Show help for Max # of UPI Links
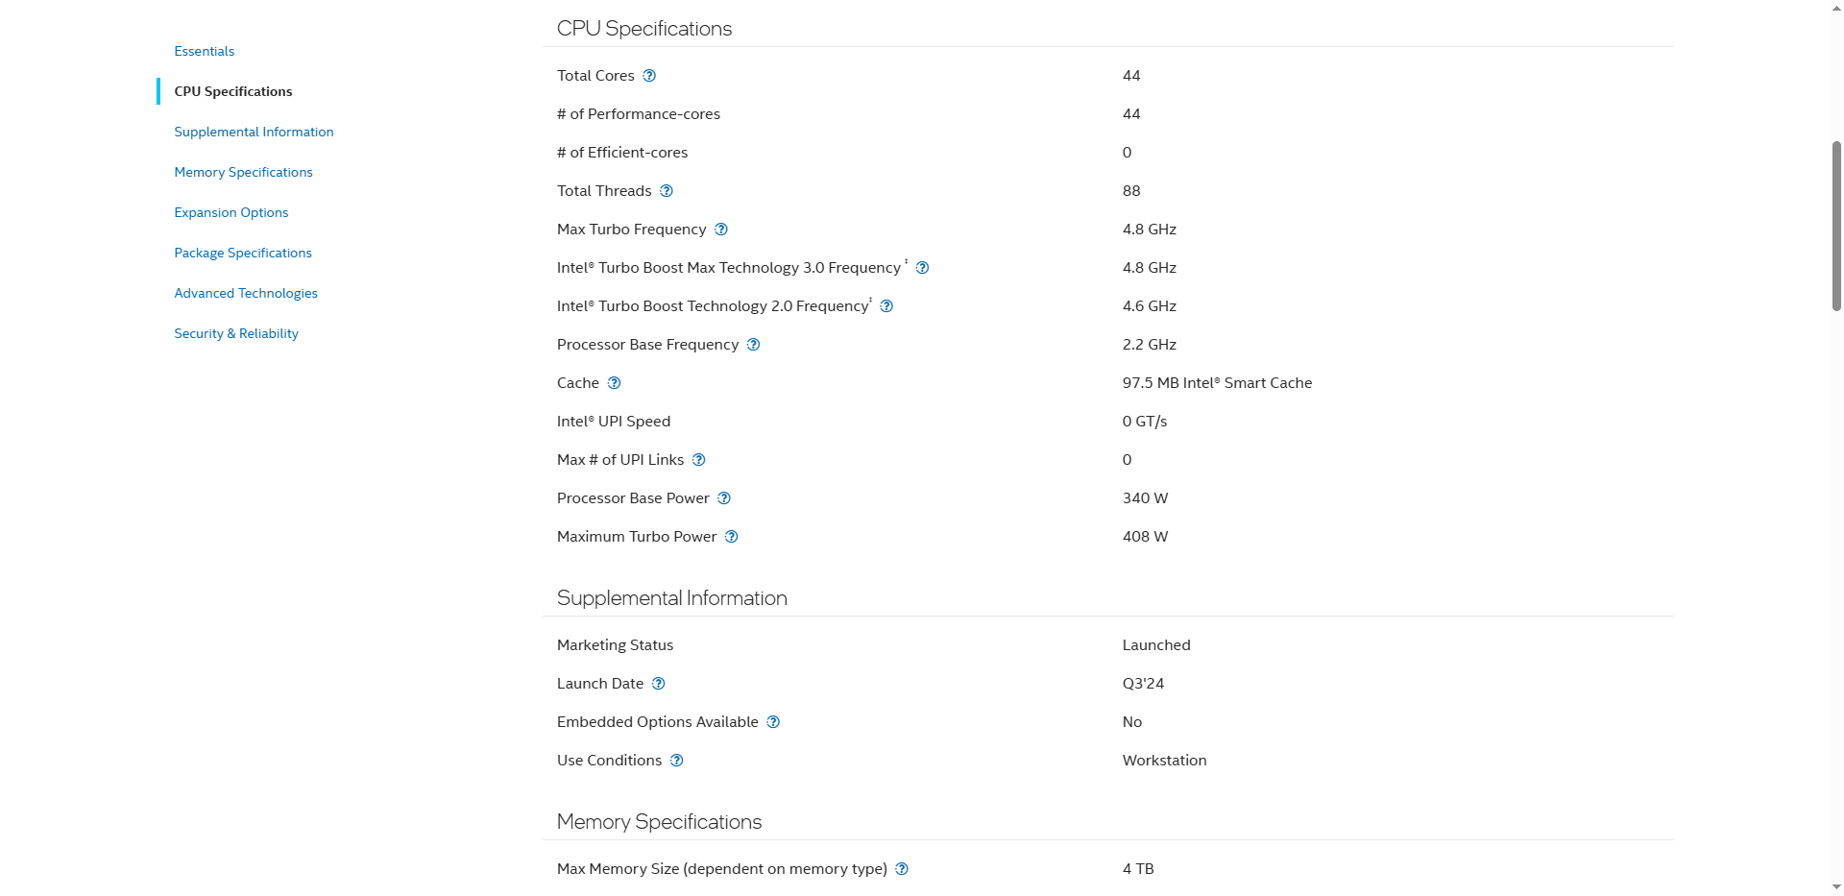 (699, 460)
